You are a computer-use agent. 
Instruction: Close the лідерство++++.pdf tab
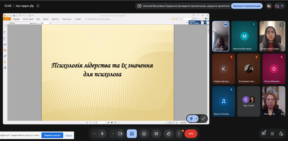tap(50, 23)
